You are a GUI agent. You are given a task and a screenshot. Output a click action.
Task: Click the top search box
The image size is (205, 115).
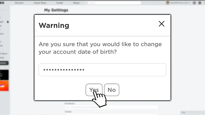[114, 3]
